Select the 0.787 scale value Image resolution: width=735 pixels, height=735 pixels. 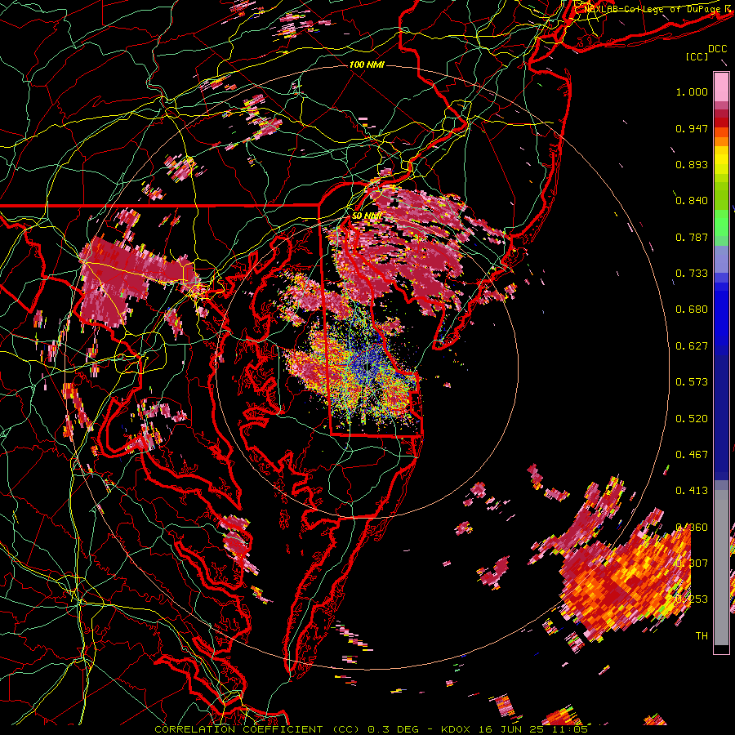pyautogui.click(x=692, y=237)
